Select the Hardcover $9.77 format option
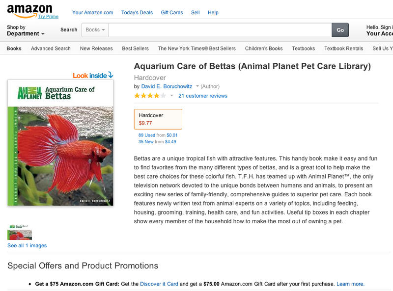The height and width of the screenshot is (291, 393). (x=158, y=119)
